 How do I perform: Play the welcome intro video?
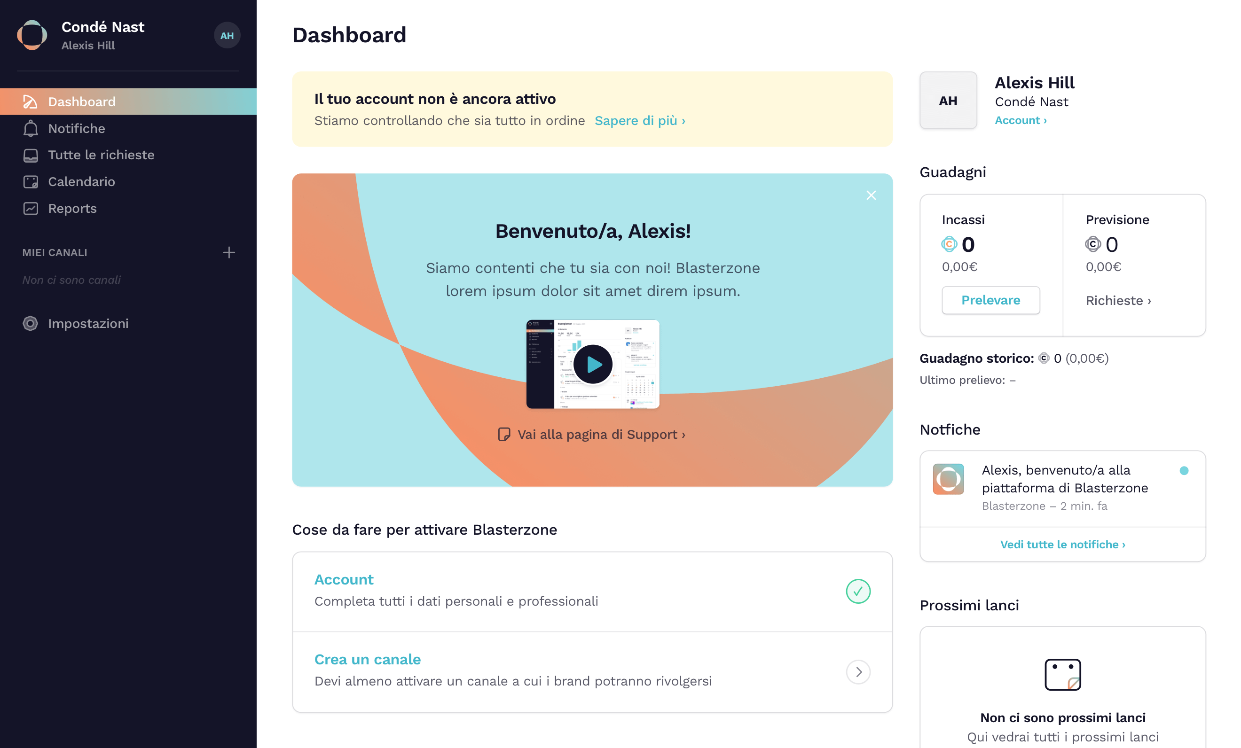coord(592,364)
